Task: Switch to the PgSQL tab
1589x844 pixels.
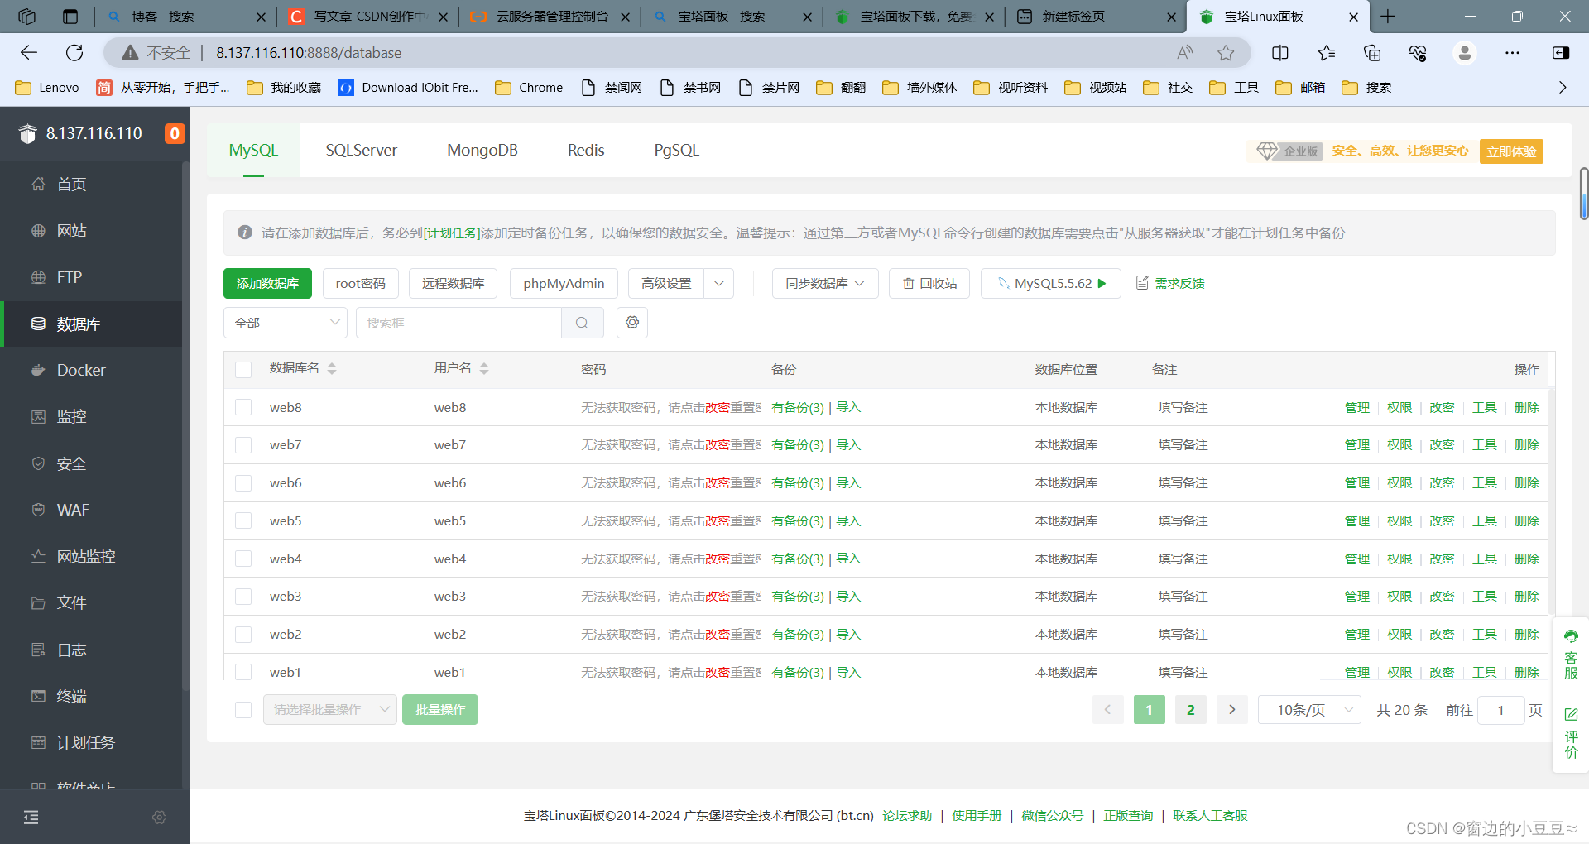Action: [x=677, y=151]
